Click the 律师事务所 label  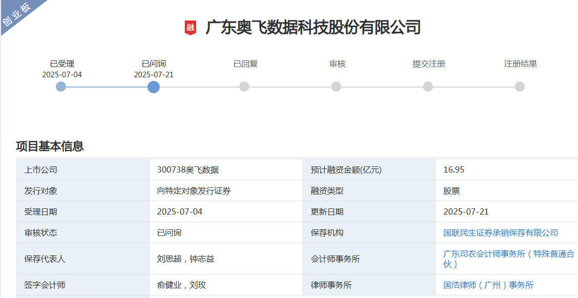pos(331,285)
